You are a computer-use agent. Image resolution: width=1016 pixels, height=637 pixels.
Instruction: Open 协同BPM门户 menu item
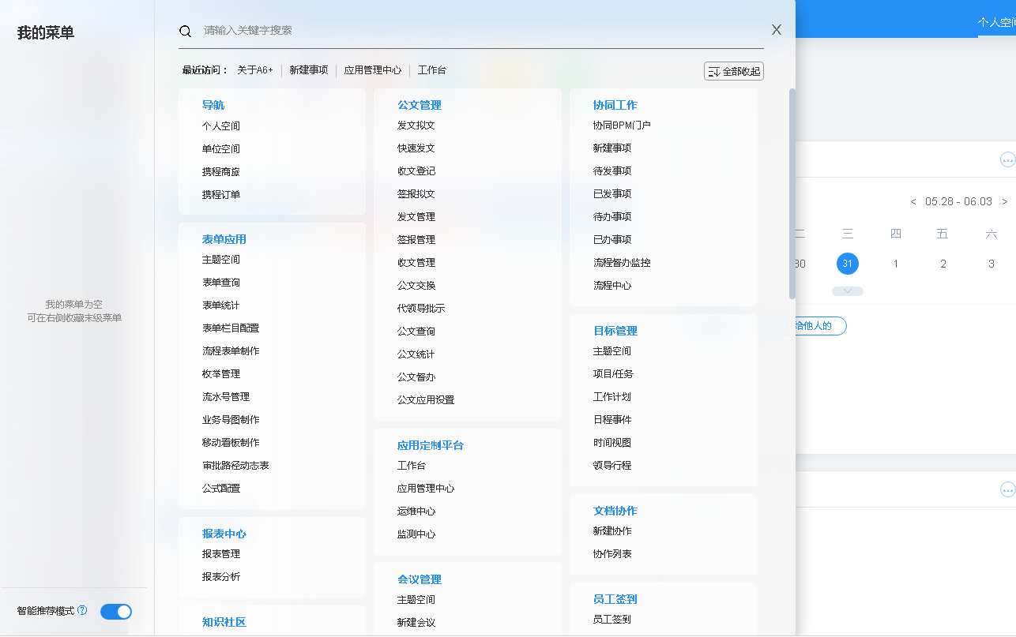(x=622, y=126)
